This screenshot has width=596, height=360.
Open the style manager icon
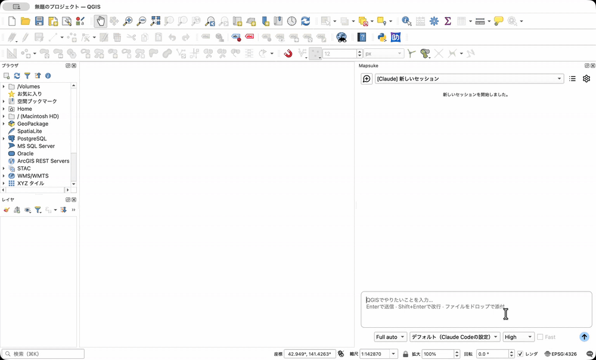(x=80, y=21)
